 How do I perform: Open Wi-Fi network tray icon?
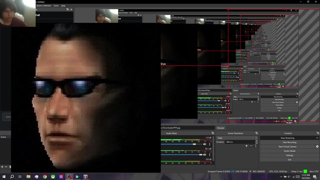click(293, 177)
